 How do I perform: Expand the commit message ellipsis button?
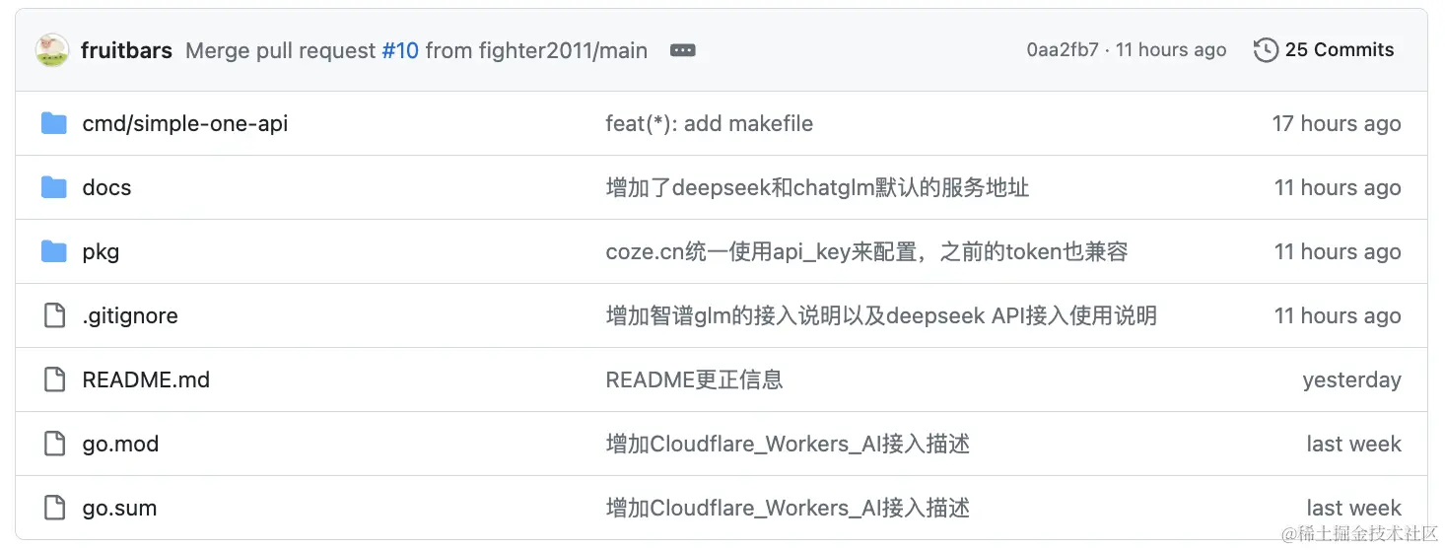tap(682, 50)
